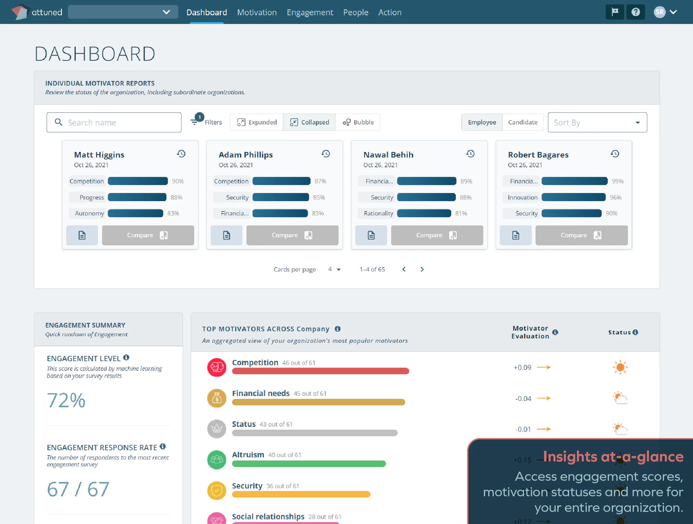Compare Robert Bagares
Screen dimensions: 693x524
coord(582,235)
